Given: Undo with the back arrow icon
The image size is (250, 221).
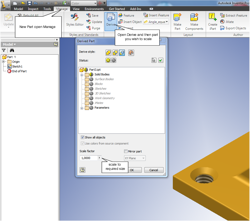Looking at the screenshot, I should pyautogui.click(x=35, y=3).
